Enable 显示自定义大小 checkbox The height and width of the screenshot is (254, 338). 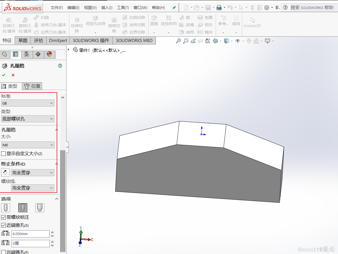3,154
